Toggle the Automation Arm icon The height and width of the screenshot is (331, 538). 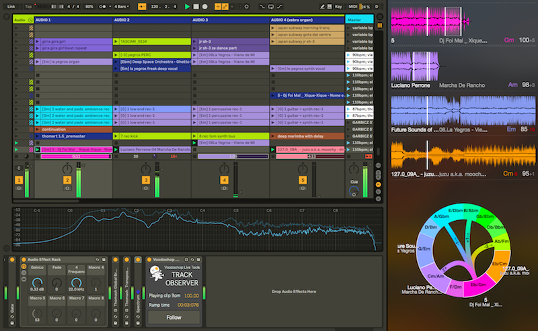225,7
